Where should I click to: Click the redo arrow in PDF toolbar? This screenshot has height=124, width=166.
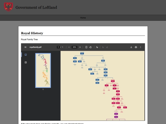pos(107,47)
